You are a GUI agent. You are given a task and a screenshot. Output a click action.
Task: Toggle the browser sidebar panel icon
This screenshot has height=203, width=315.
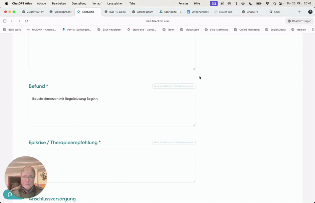coord(4,21)
